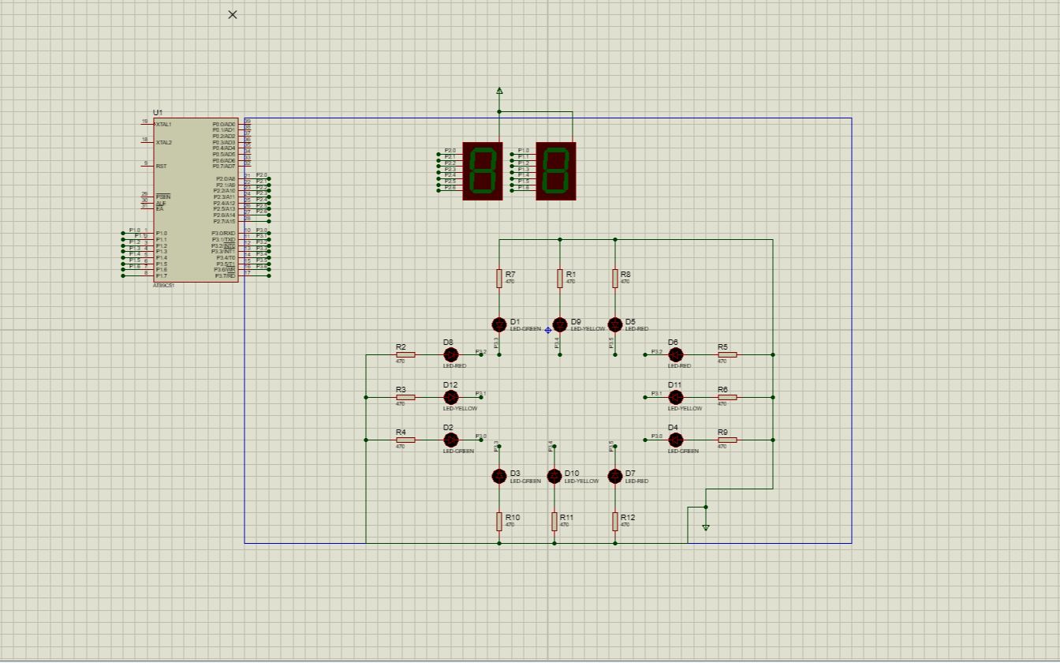1060x663 pixels.
Task: Select the left seven-segment display with P2 pins
Action: 483,171
